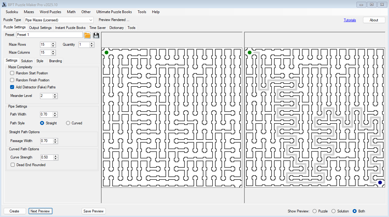Switch to Dictionary tab

pos(117,28)
